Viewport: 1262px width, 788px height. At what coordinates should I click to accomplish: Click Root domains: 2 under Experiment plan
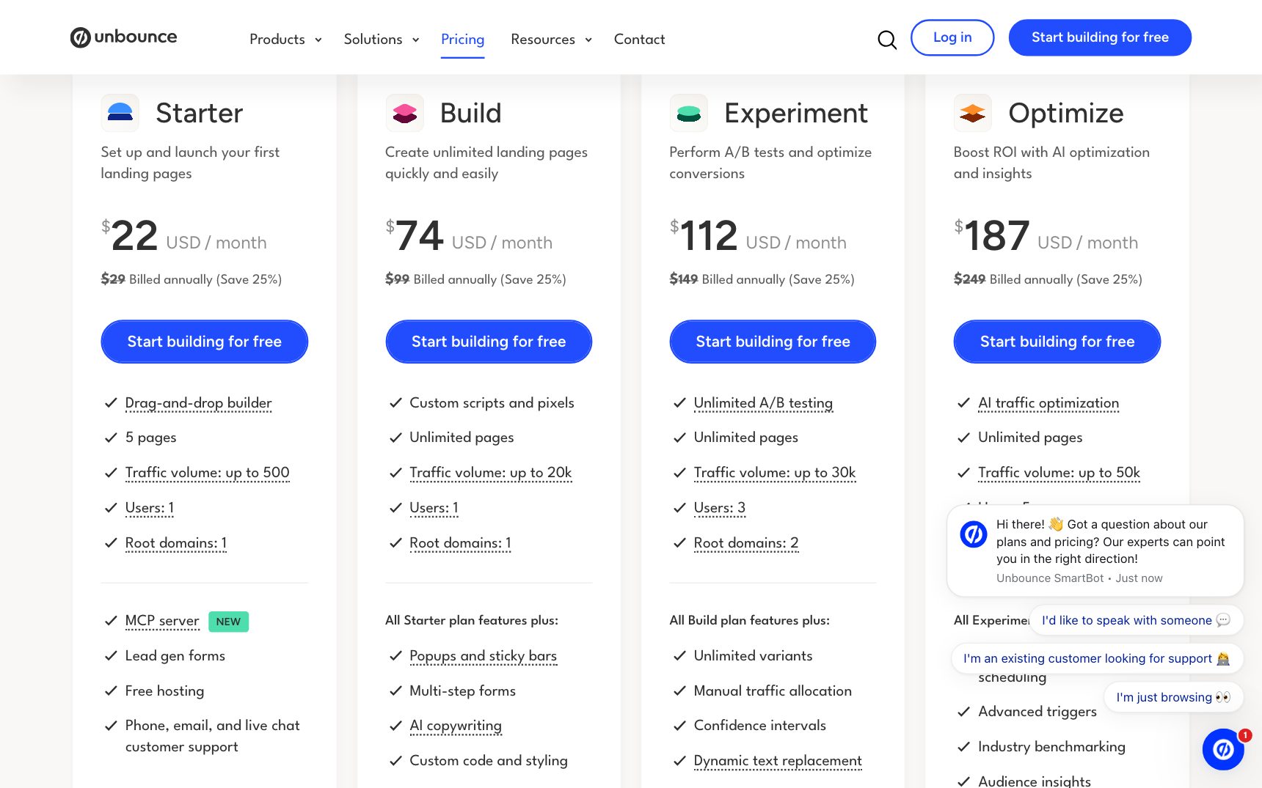746,543
